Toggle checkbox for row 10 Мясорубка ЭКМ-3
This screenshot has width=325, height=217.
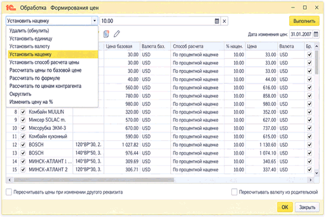click(23, 128)
